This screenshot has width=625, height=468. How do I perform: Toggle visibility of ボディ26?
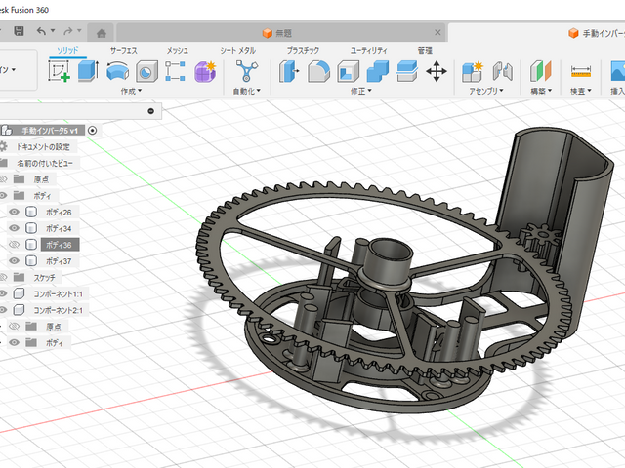coord(15,212)
